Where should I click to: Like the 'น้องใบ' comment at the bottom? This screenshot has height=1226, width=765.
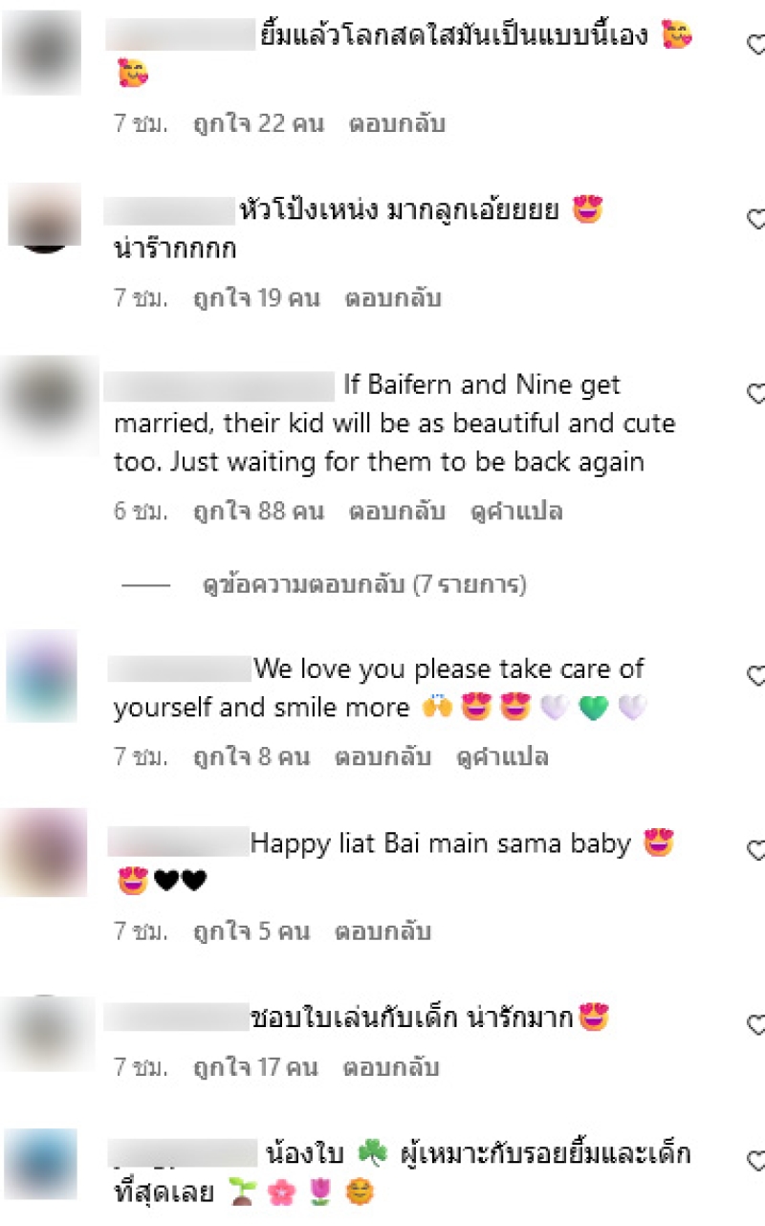[755, 1161]
